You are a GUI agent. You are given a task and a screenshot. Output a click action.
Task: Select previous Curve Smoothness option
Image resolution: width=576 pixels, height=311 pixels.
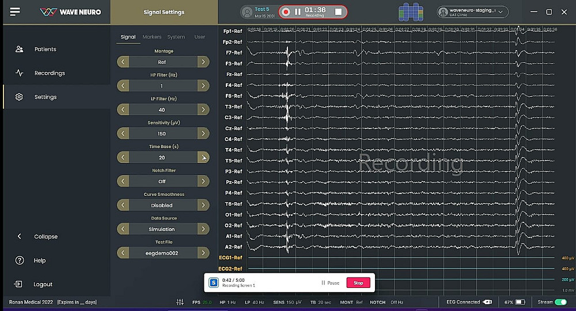pos(123,205)
